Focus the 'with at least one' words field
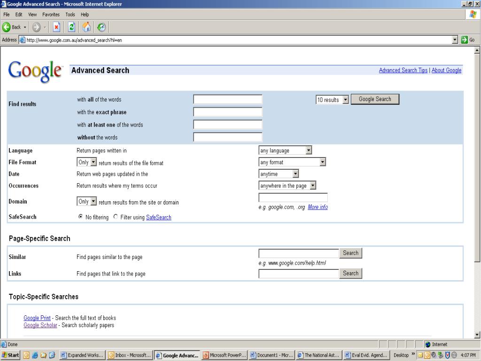The width and height of the screenshot is (481, 361). point(228,124)
